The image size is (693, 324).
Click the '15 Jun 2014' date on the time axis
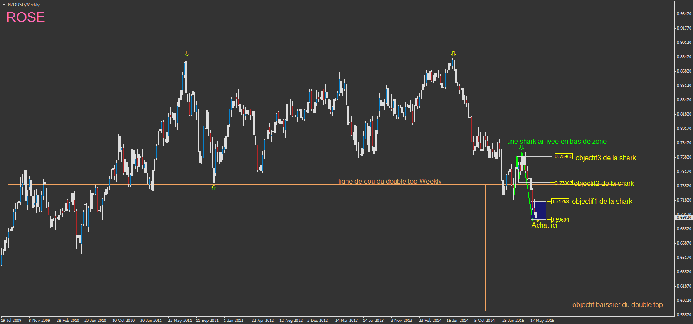458,321
